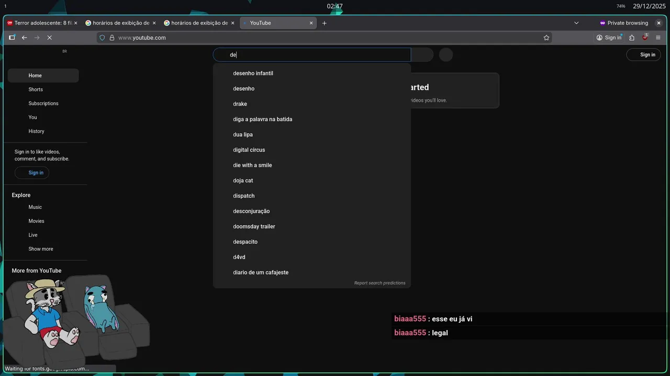Choose suggestion digital circus
This screenshot has width=670, height=376.
[312, 150]
